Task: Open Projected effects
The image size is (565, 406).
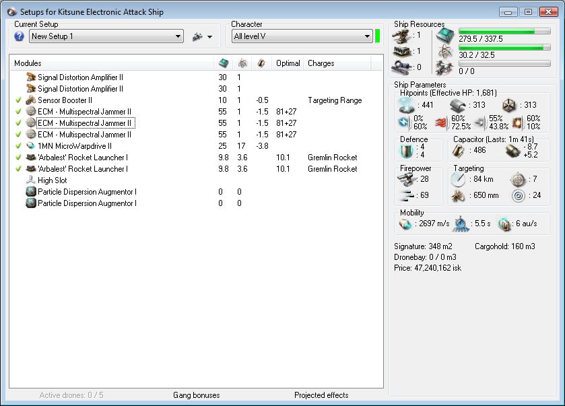Action: coord(321,395)
